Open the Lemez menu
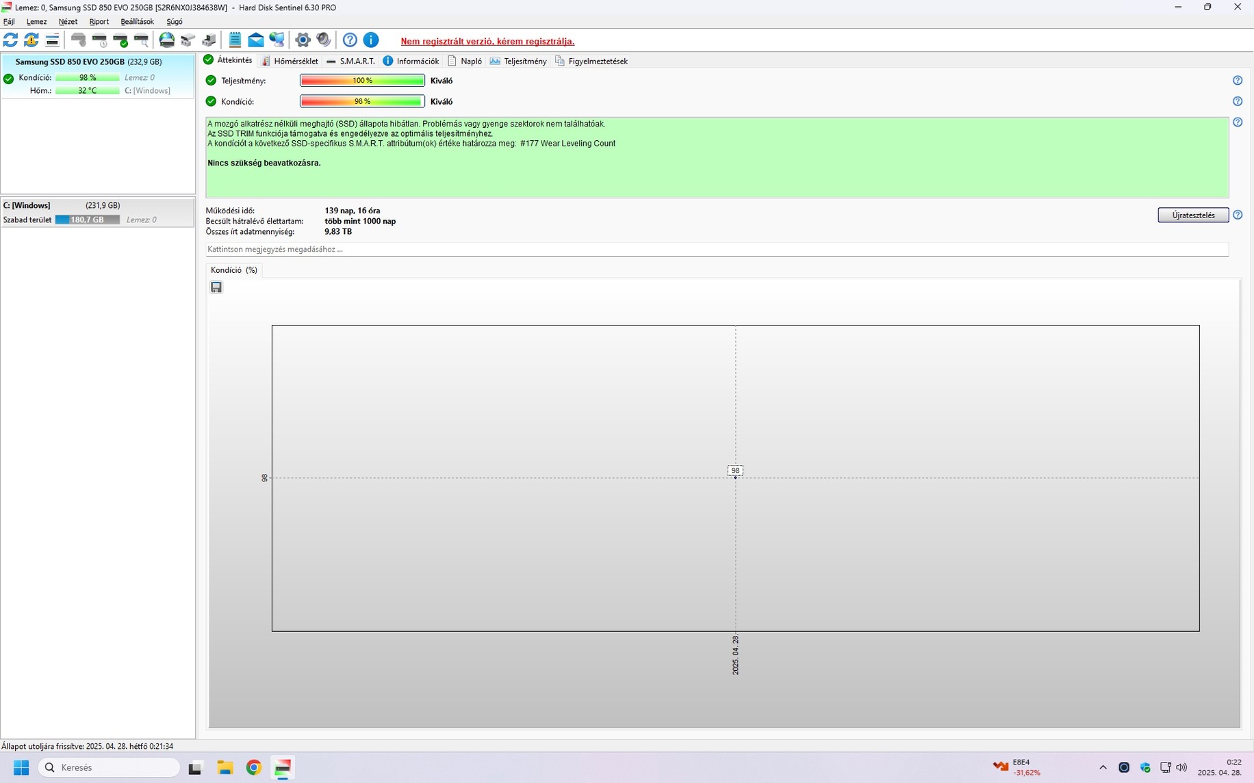 [x=36, y=22]
